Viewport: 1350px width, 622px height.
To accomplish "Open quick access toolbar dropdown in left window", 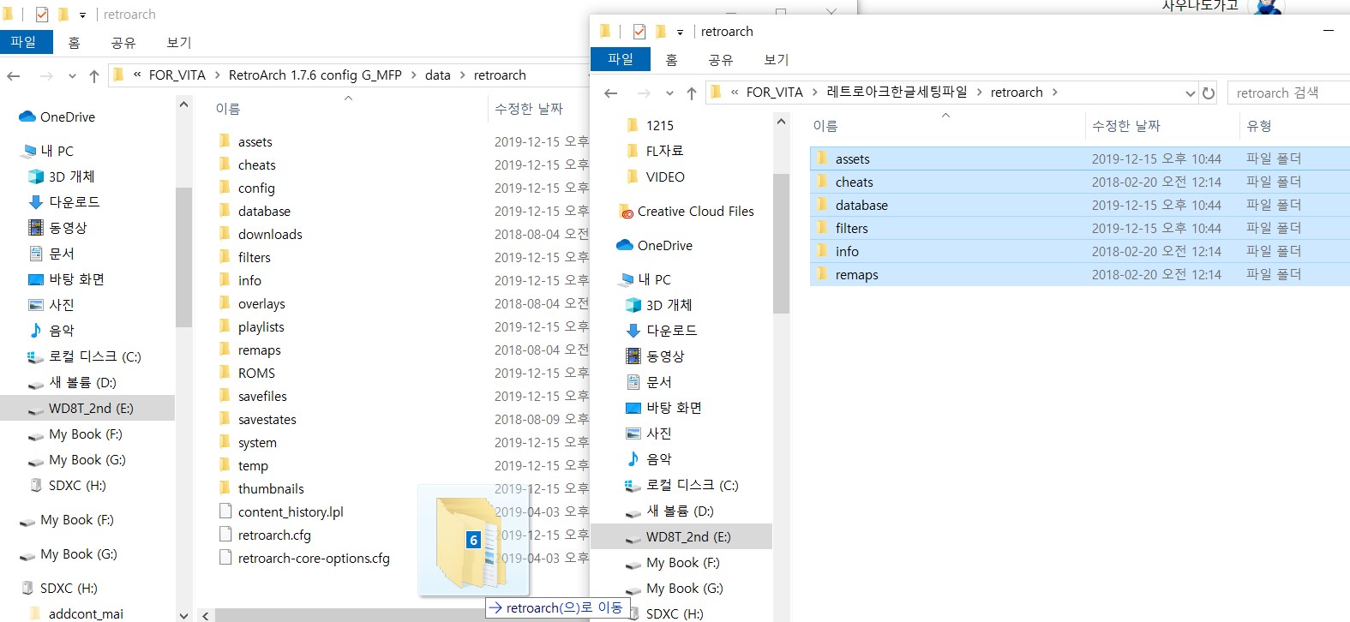I will [82, 15].
